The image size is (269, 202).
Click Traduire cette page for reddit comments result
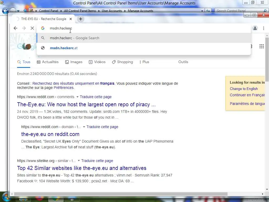pyautogui.click(x=96, y=97)
